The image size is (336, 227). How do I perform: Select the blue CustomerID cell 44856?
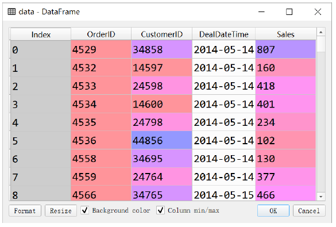[x=161, y=140]
